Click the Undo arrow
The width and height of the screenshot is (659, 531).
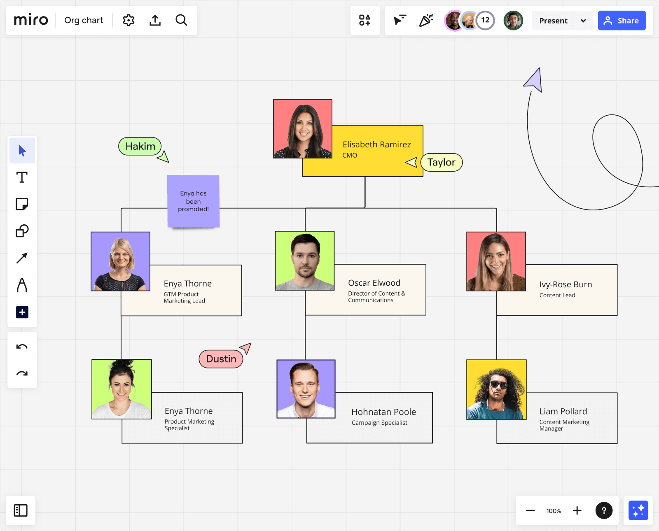pyautogui.click(x=22, y=347)
